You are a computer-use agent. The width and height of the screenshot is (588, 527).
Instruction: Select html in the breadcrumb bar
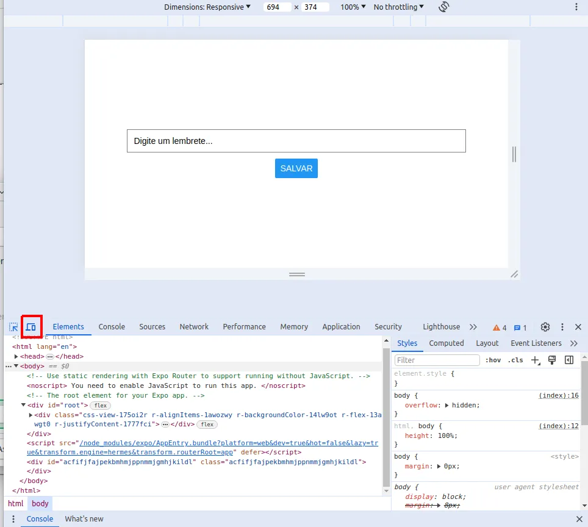tap(16, 503)
